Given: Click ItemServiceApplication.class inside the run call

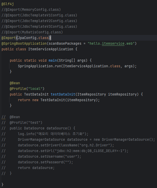Looking at the screenshot, I should [x=92, y=66].
